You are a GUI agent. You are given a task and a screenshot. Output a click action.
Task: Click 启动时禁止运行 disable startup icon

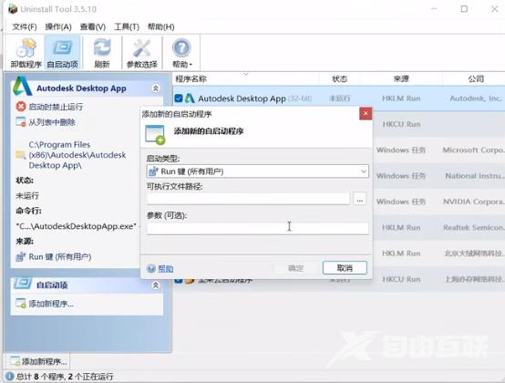(x=21, y=107)
